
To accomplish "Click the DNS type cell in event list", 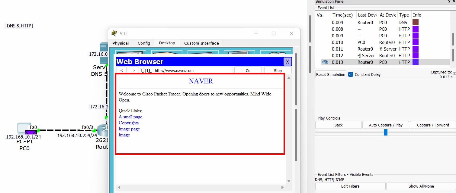I will point(403,22).
